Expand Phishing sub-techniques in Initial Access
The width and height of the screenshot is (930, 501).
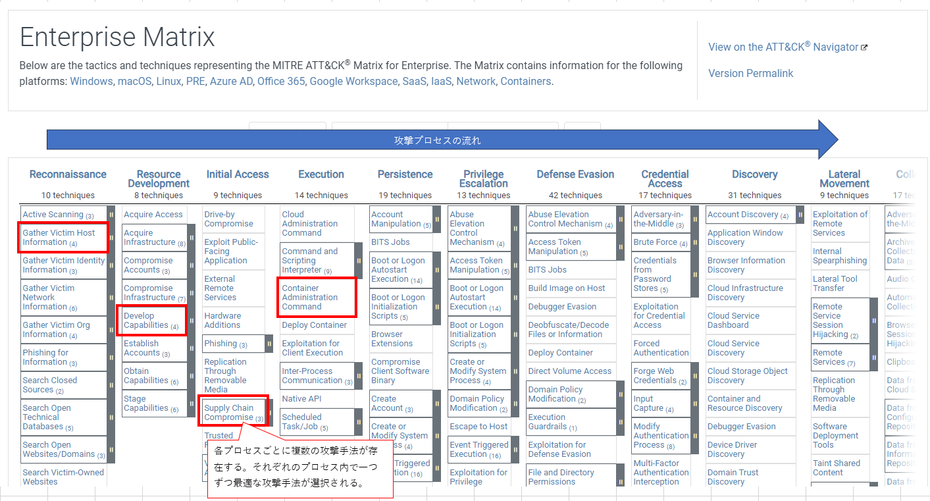pyautogui.click(x=269, y=344)
